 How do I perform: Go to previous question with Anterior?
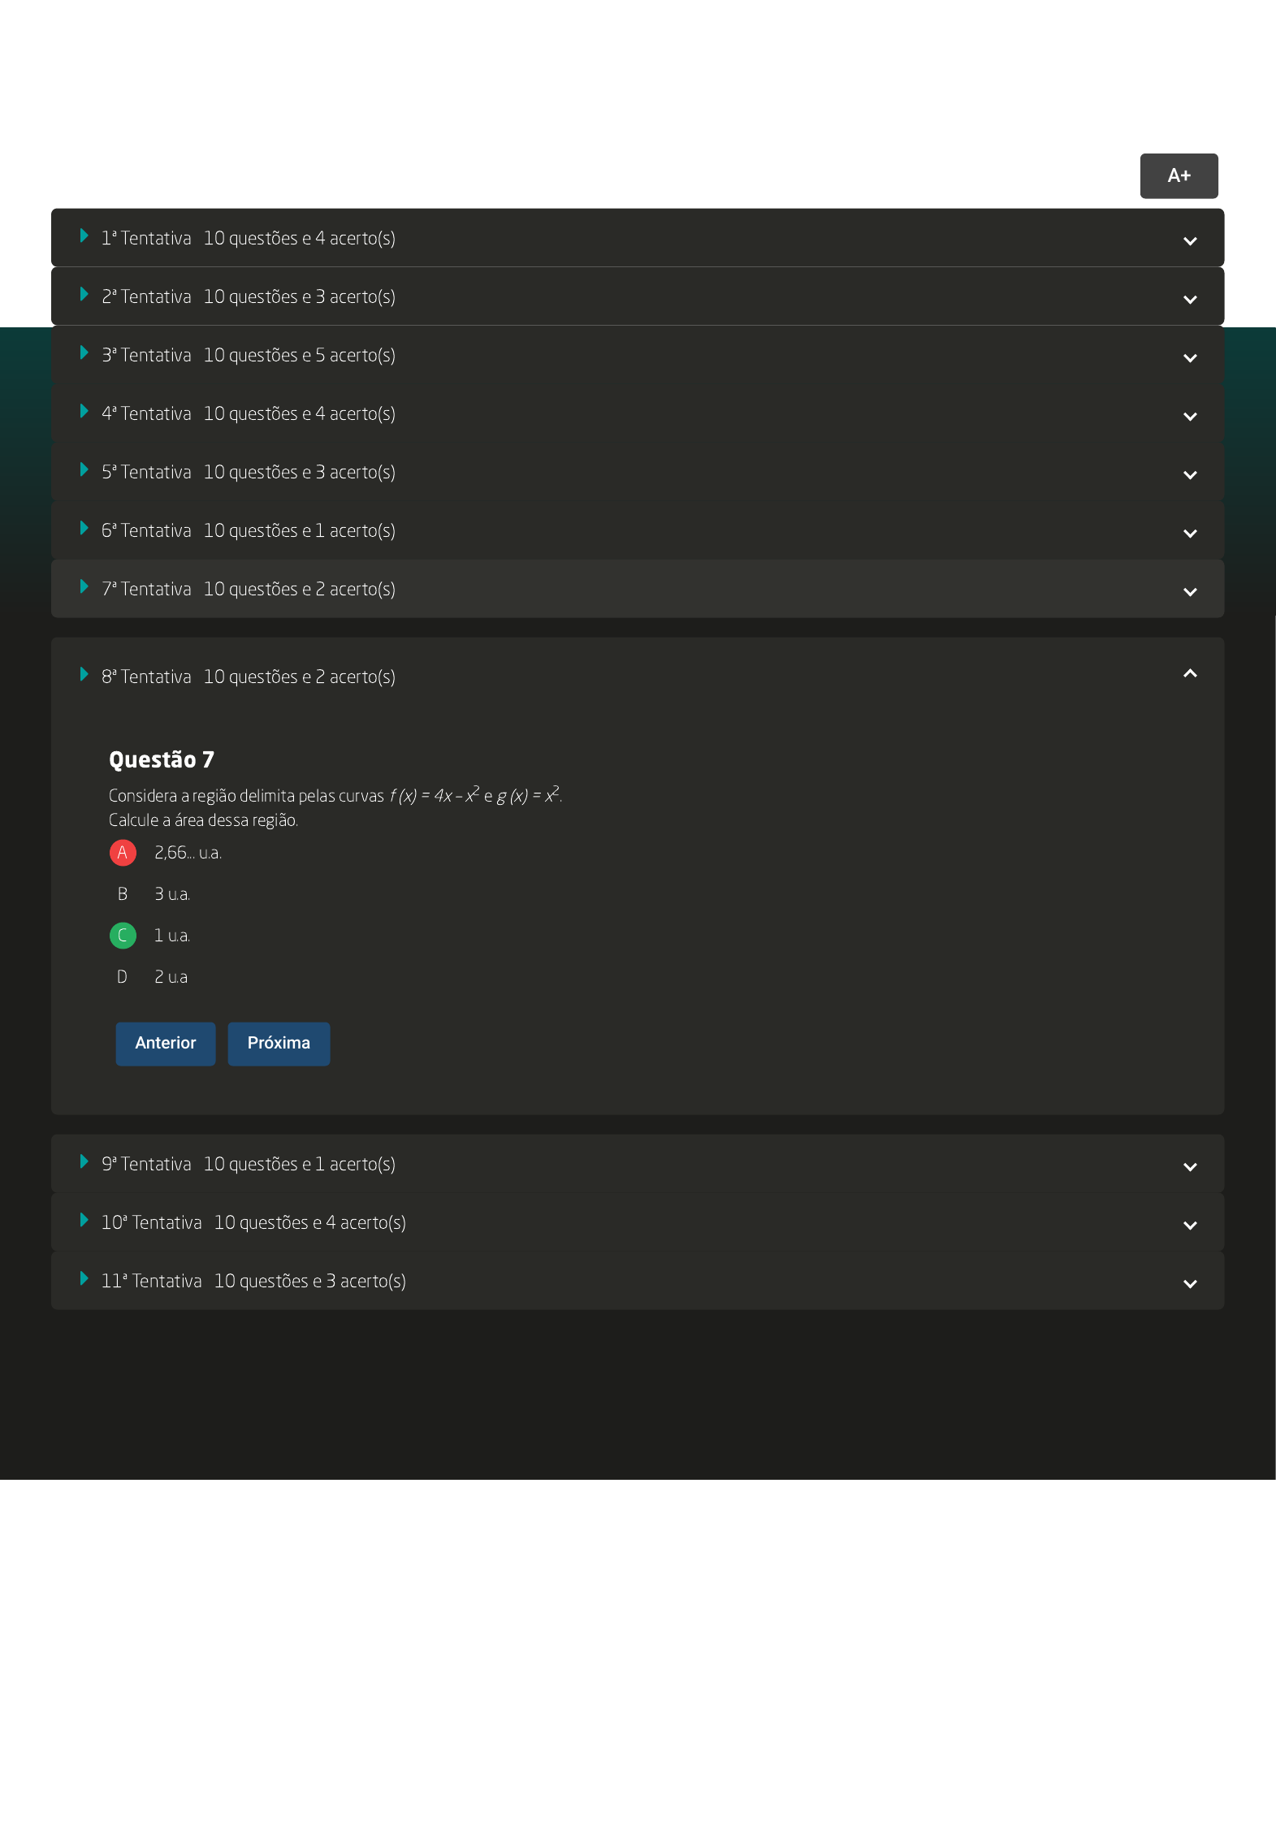click(x=166, y=1044)
